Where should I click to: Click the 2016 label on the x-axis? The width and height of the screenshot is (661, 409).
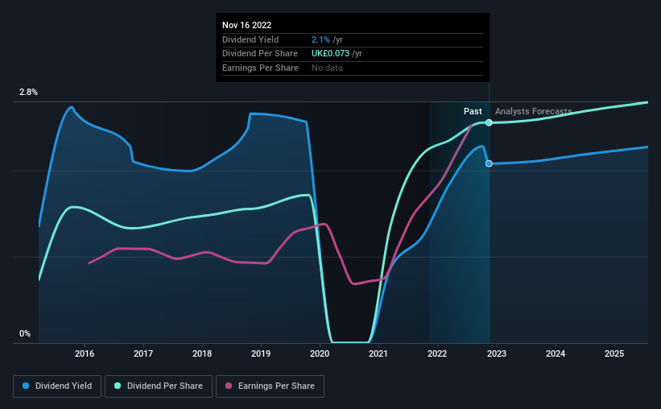click(x=85, y=353)
